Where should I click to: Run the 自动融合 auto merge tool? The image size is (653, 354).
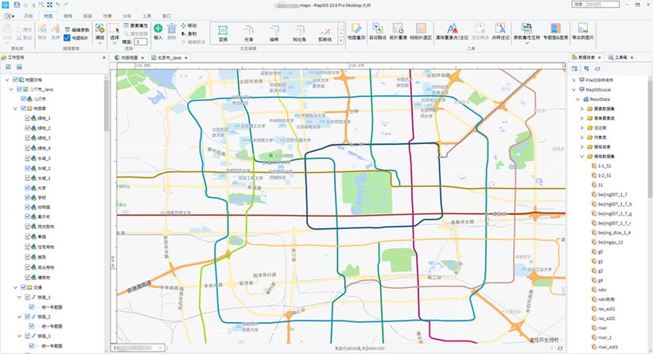tap(377, 32)
